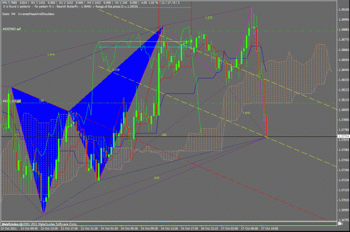Click the 1.38335 price scale label

[x=344, y=80]
